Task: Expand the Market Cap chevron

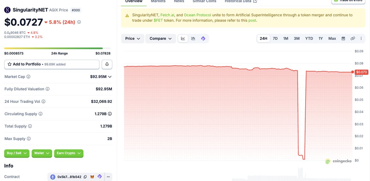Action: 110,77
